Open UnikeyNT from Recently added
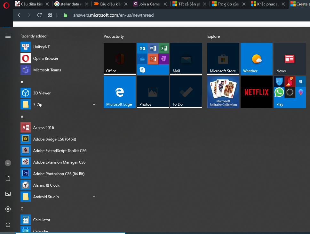310x234 pixels. click(58, 47)
